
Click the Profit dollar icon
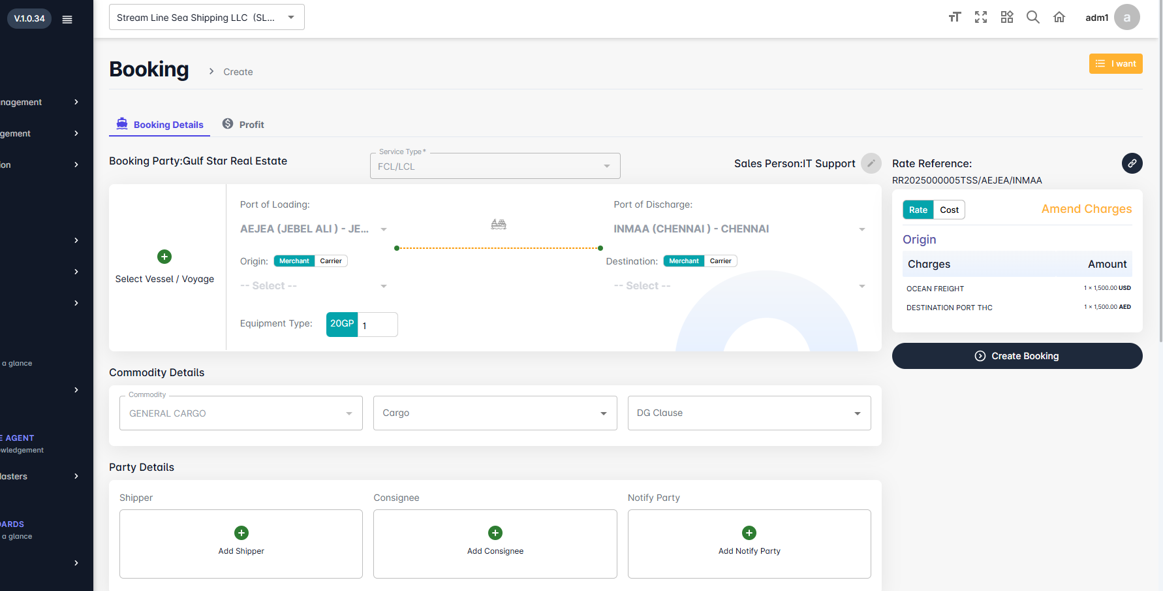(228, 123)
